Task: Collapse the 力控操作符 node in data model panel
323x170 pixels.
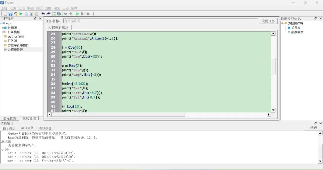Action: (282, 23)
